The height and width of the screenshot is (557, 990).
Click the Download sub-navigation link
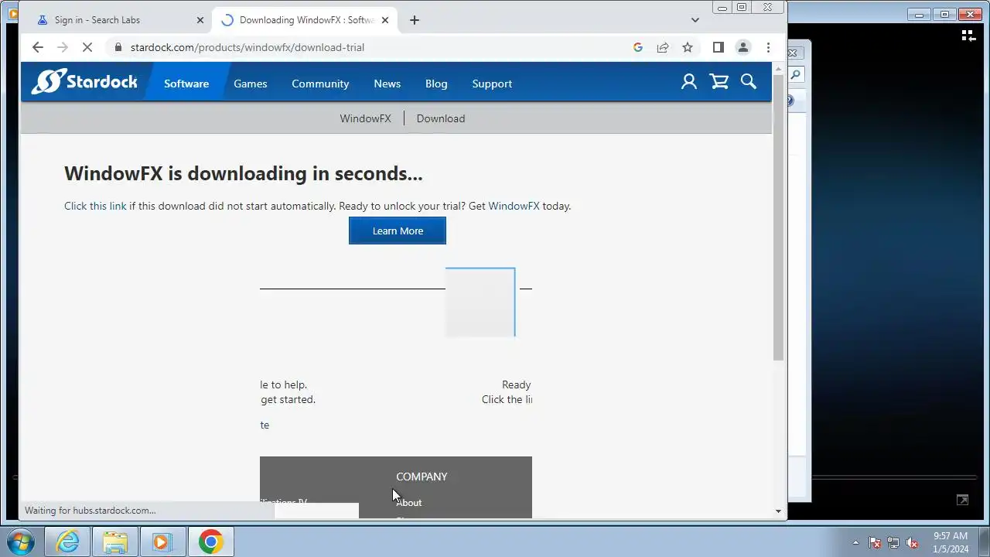441,118
